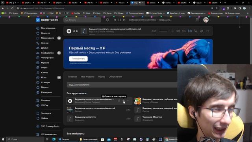Show lyrics with the Tт icon
252x142 pixels.
pyautogui.click(x=208, y=31)
